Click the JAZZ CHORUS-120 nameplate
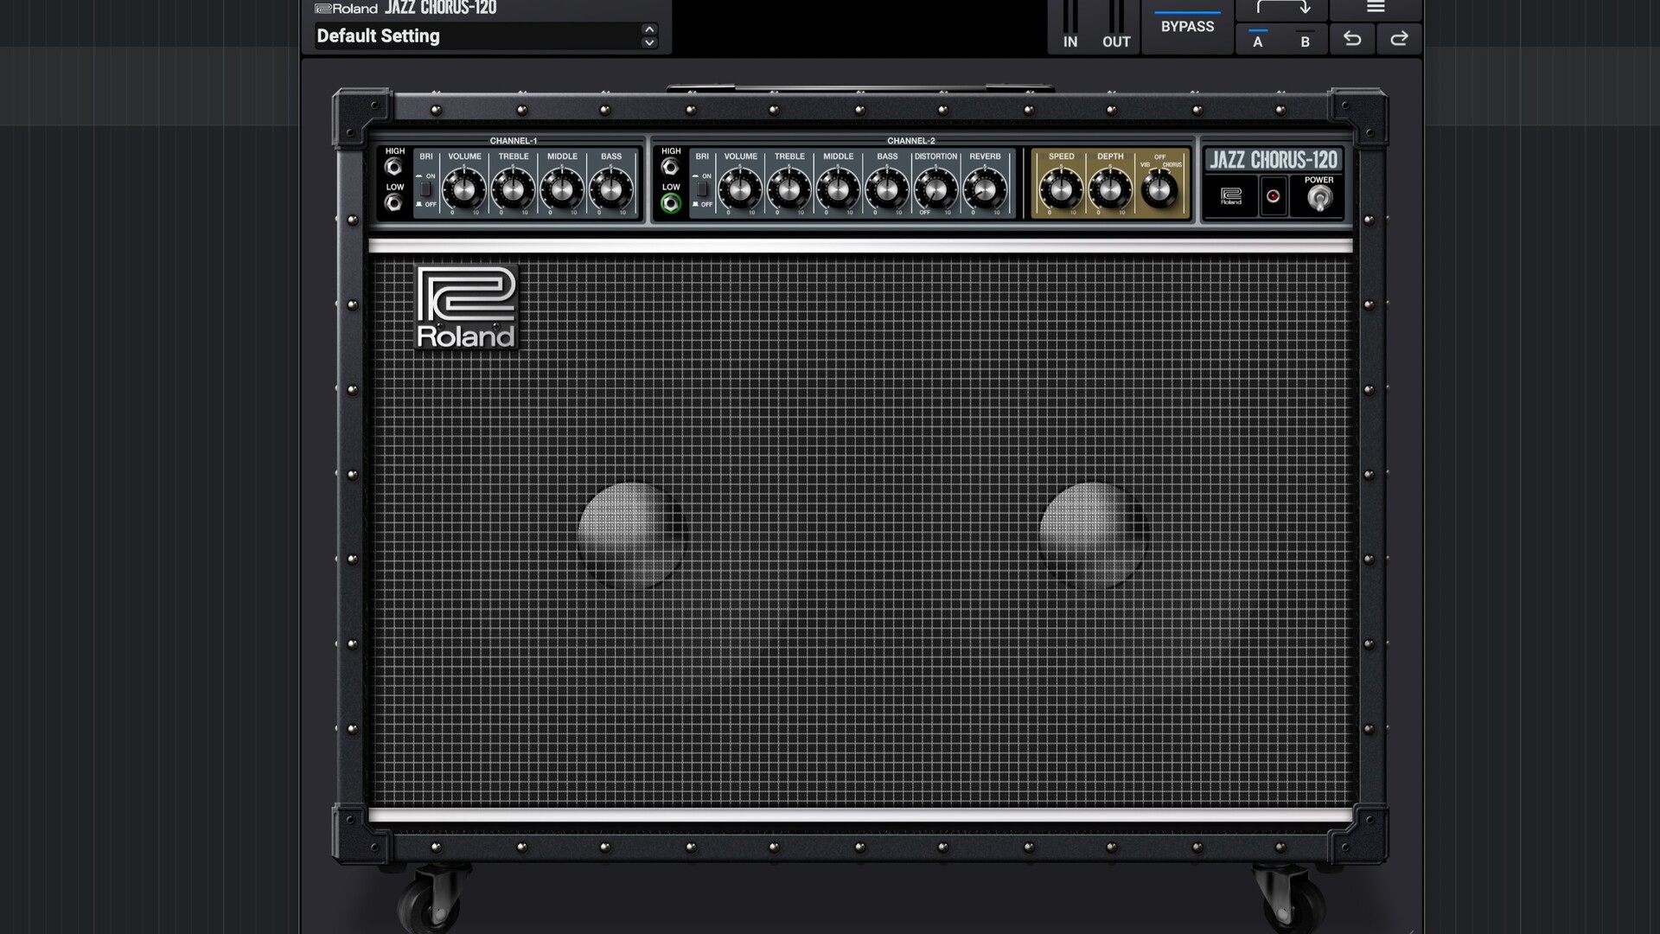The height and width of the screenshot is (934, 1660). 1273,160
